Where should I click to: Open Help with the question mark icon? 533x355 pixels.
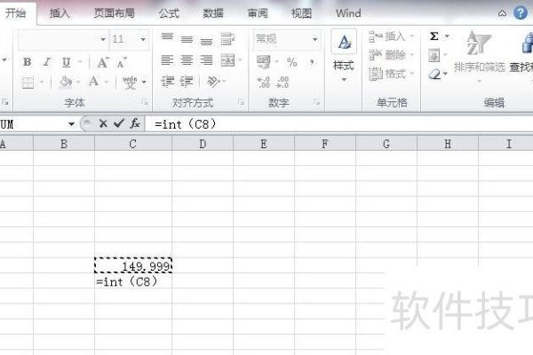(x=521, y=13)
